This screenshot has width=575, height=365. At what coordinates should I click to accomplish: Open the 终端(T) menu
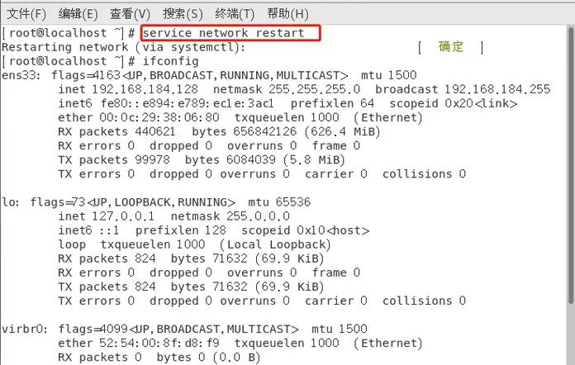click(235, 14)
